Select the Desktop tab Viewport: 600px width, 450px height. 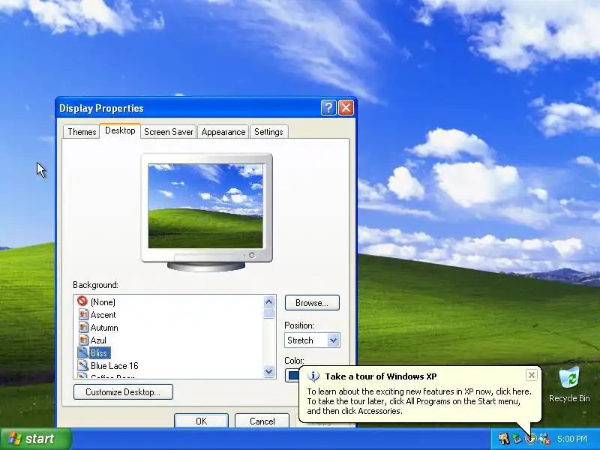[120, 130]
